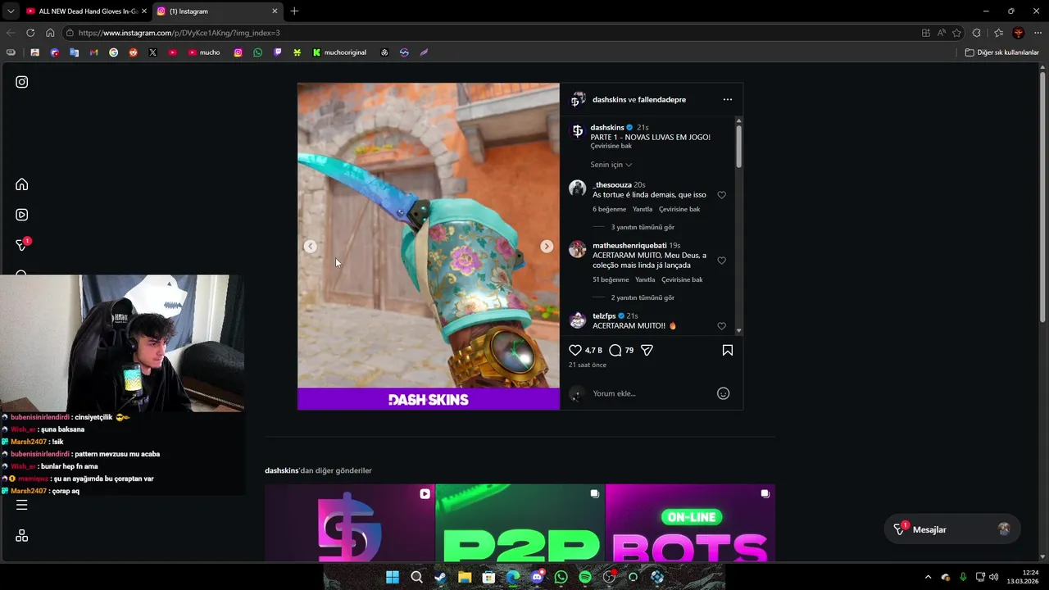The height and width of the screenshot is (590, 1049).
Task: Open dashskins profile from post header
Action: pyautogui.click(x=609, y=99)
